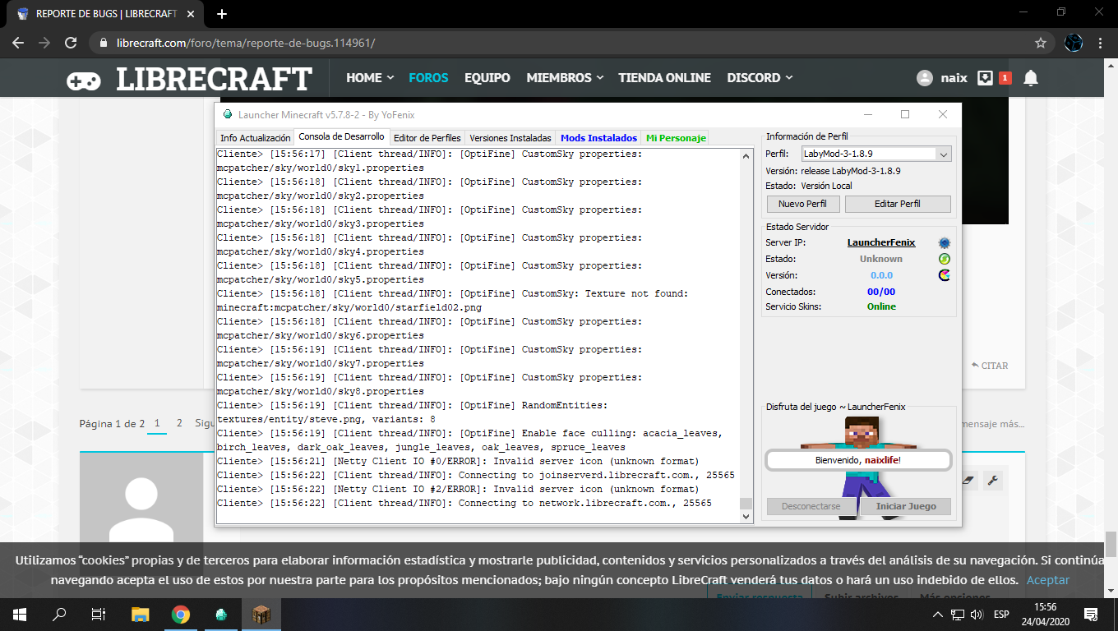The width and height of the screenshot is (1118, 631).
Task: Click the blue gear icon beside Server IP
Action: (x=945, y=242)
